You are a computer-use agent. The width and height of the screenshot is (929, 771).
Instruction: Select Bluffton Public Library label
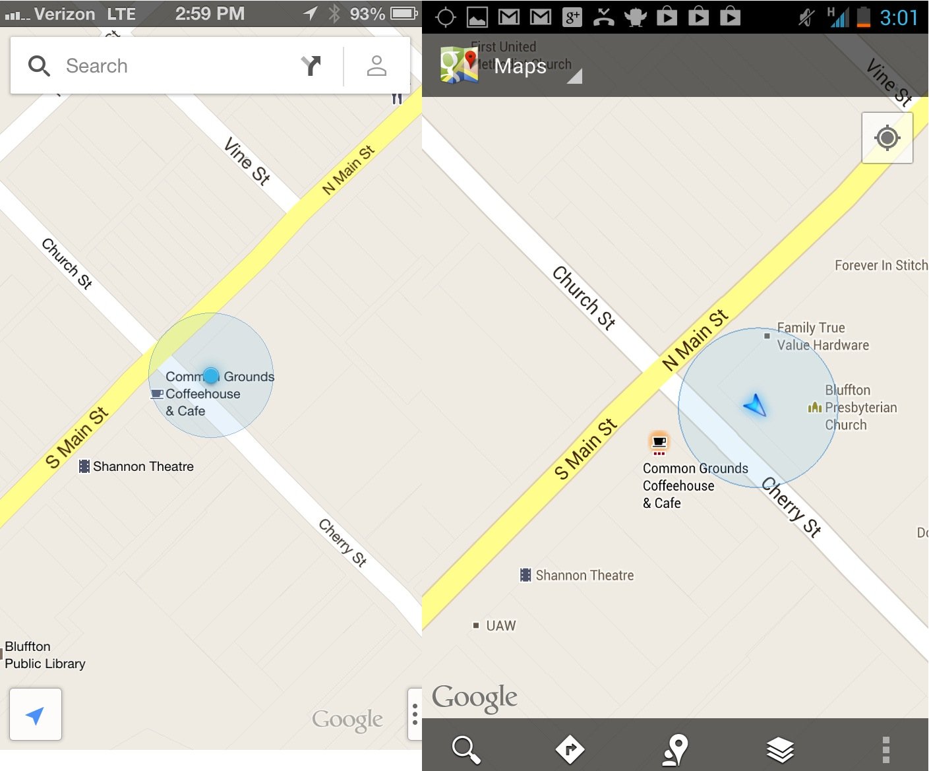[45, 655]
